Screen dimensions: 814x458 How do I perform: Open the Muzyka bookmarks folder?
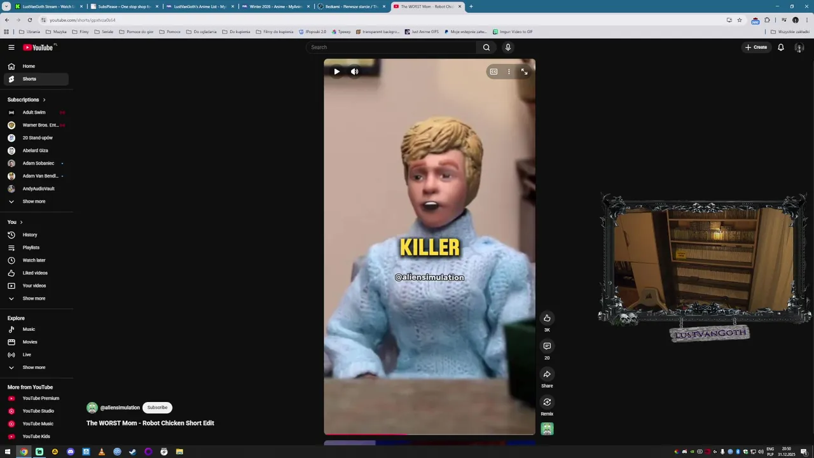click(56, 32)
